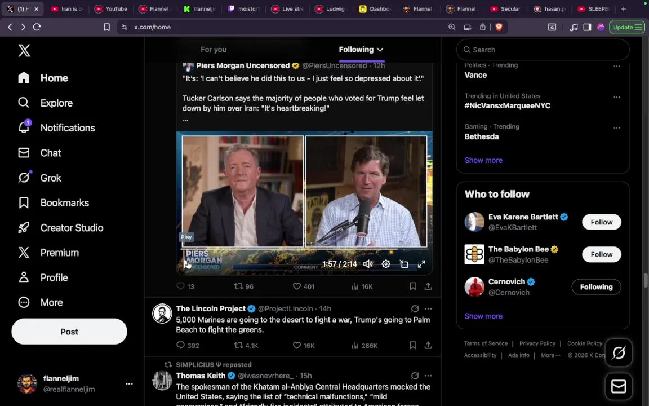Viewport: 649px width, 406px height.
Task: Click the Post button
Action: (69, 332)
